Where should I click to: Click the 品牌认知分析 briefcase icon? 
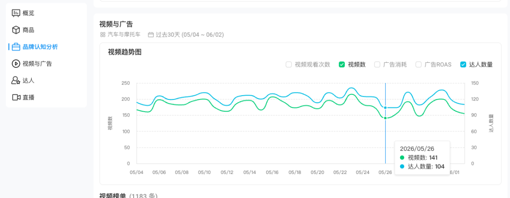coord(16,47)
